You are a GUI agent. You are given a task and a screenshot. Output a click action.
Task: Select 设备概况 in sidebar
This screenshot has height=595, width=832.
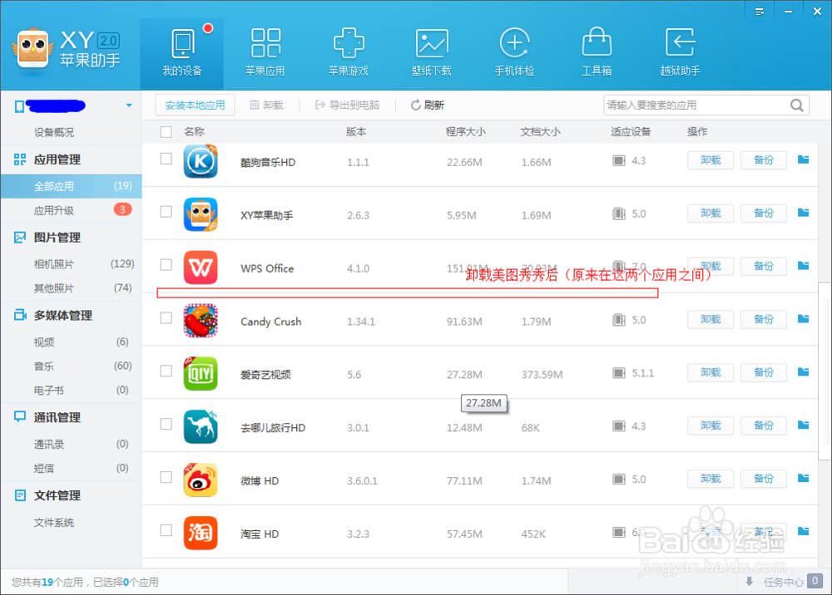tap(53, 132)
